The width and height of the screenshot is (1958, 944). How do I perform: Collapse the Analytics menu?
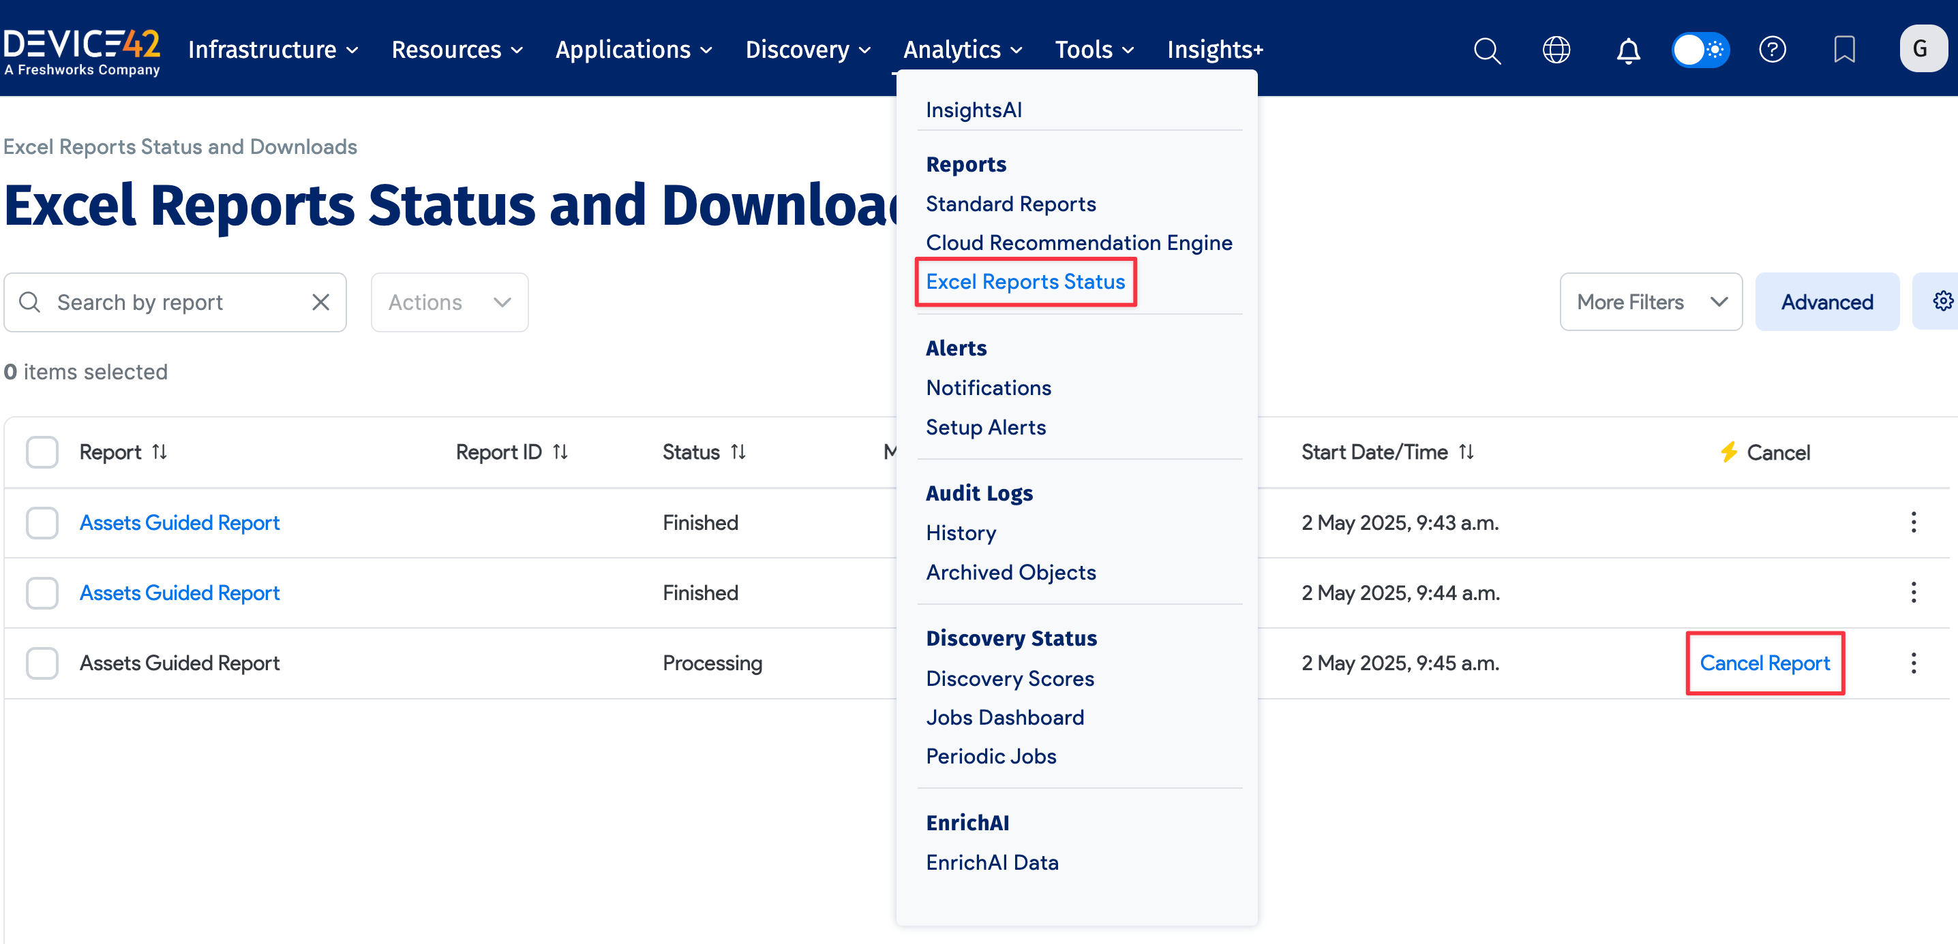(x=962, y=50)
